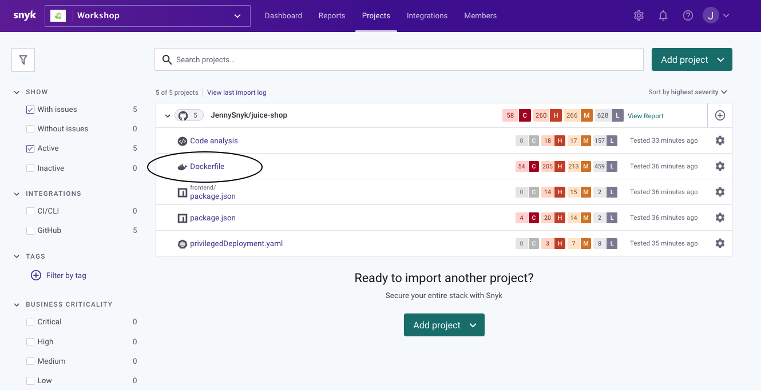
Task: Open the Reports tab
Action: click(x=332, y=15)
